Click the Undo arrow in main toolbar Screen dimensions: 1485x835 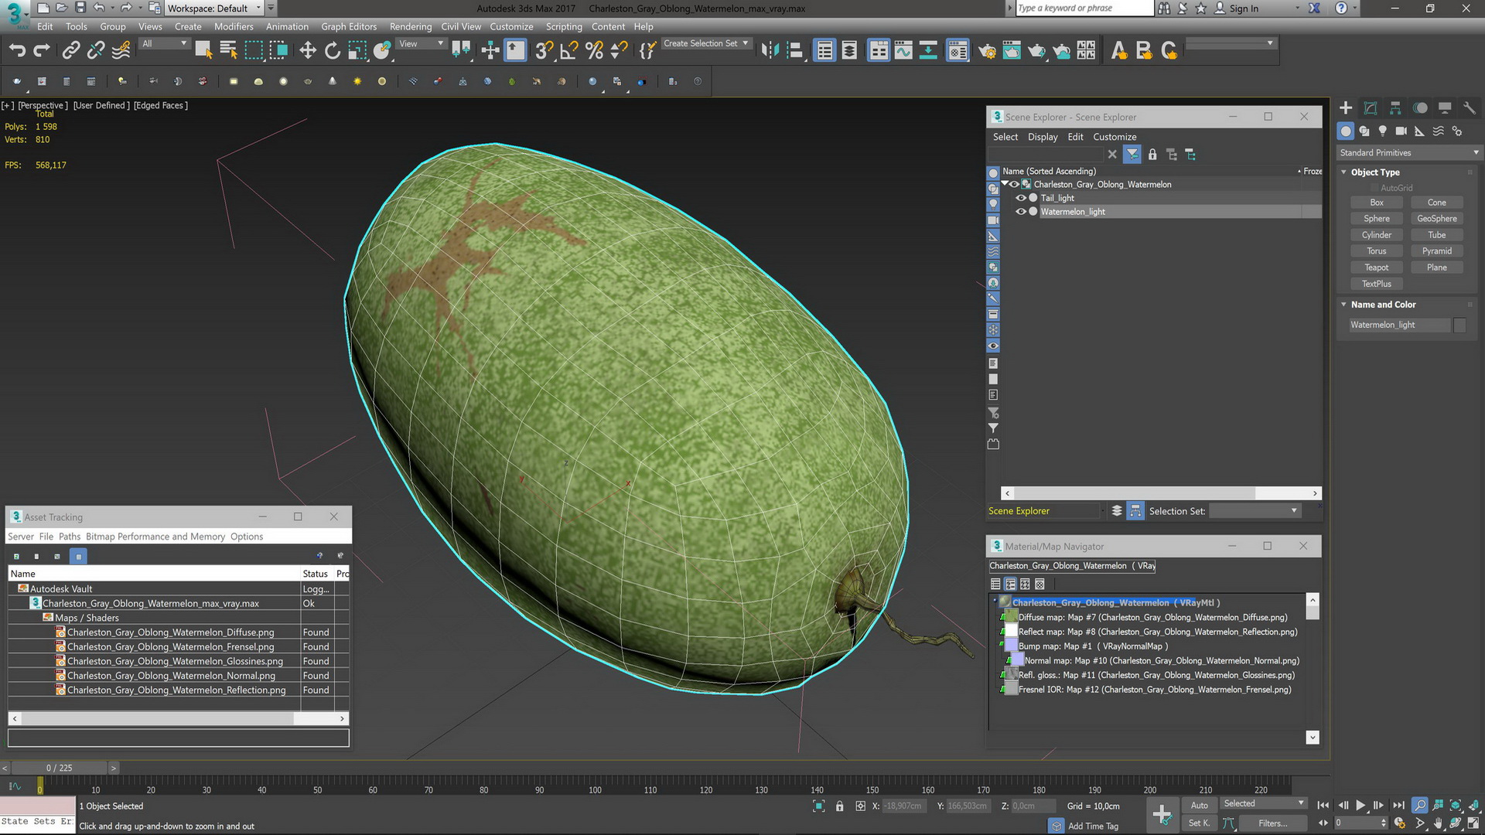17,51
